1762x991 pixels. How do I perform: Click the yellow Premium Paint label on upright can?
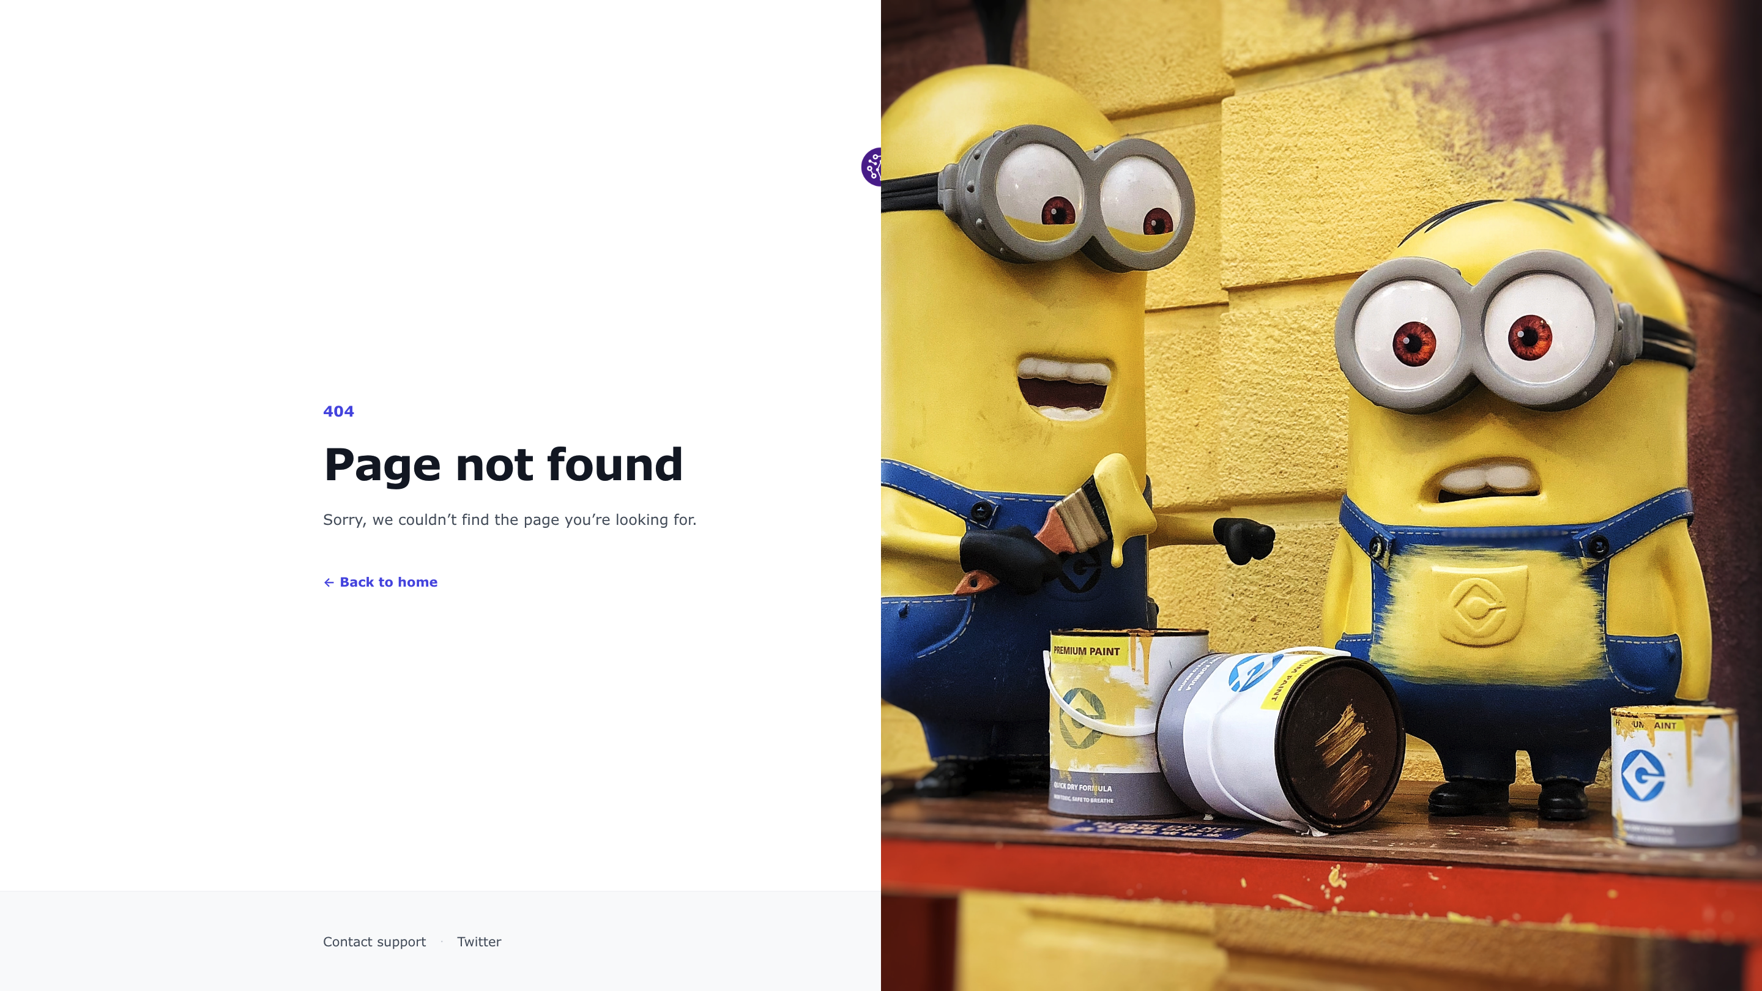coord(1088,650)
